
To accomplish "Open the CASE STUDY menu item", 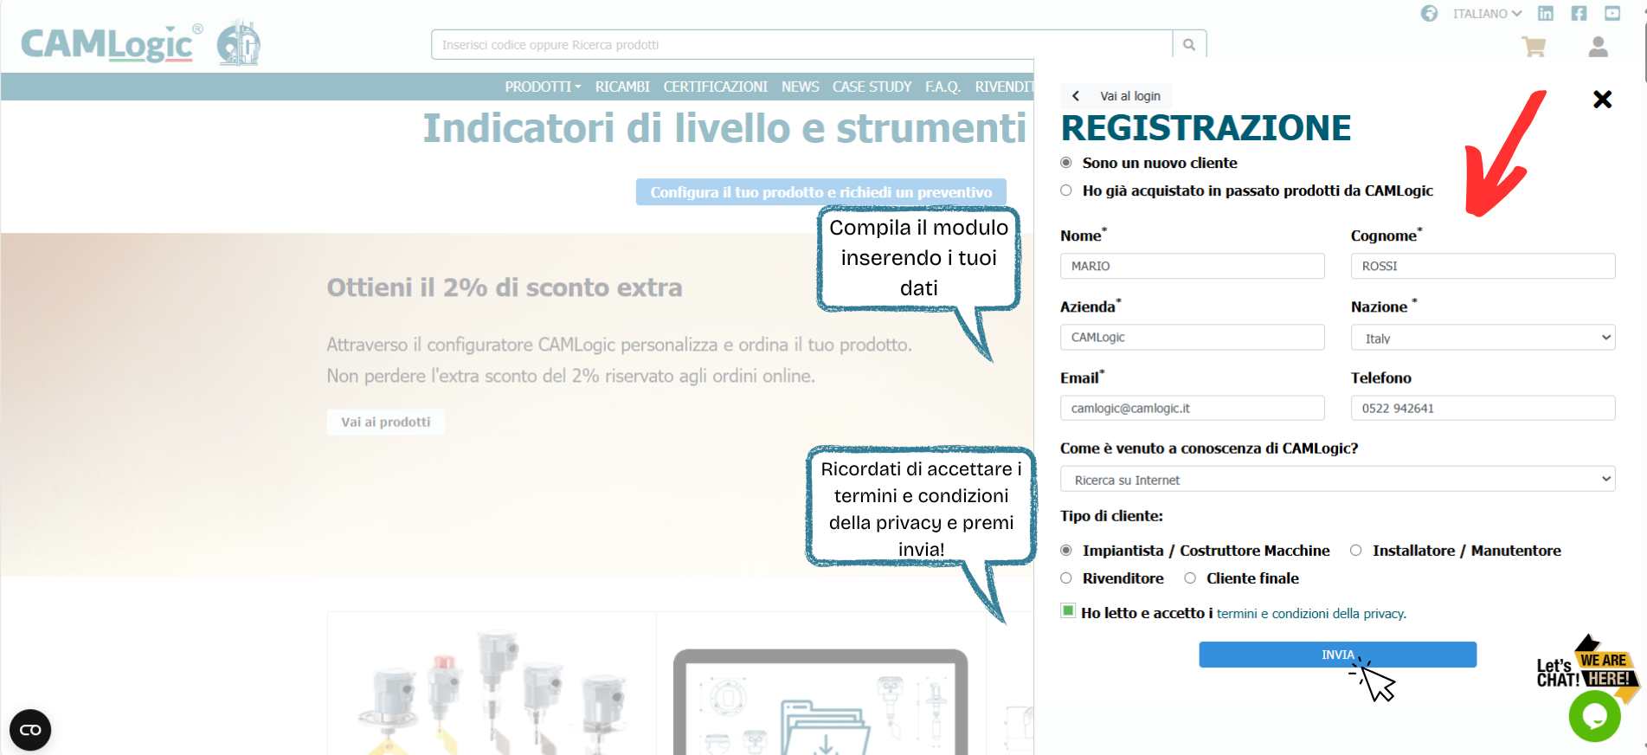I will pos(872,87).
